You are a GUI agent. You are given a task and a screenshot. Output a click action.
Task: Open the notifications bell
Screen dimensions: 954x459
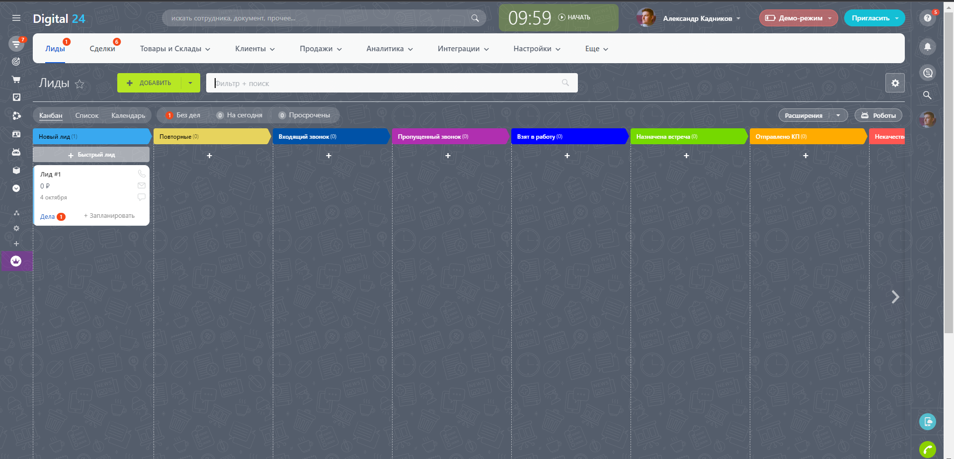point(927,47)
